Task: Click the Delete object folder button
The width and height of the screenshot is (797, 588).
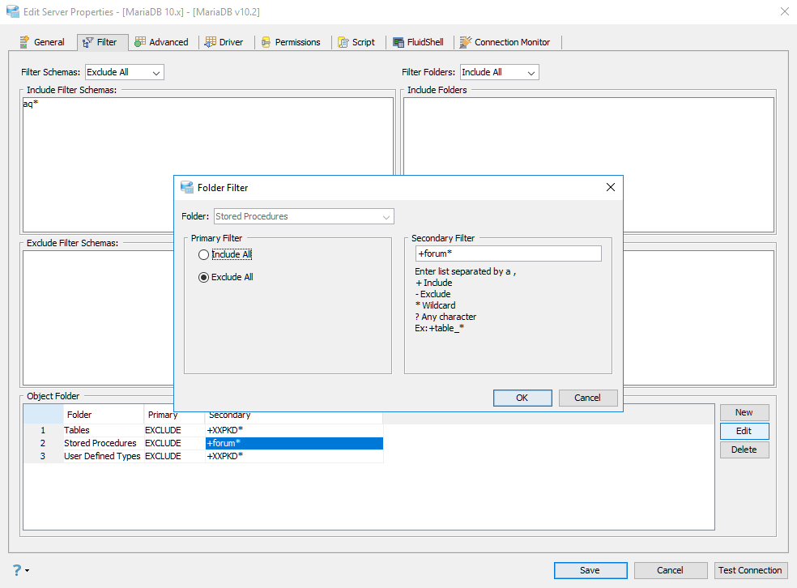Action: tap(744, 450)
